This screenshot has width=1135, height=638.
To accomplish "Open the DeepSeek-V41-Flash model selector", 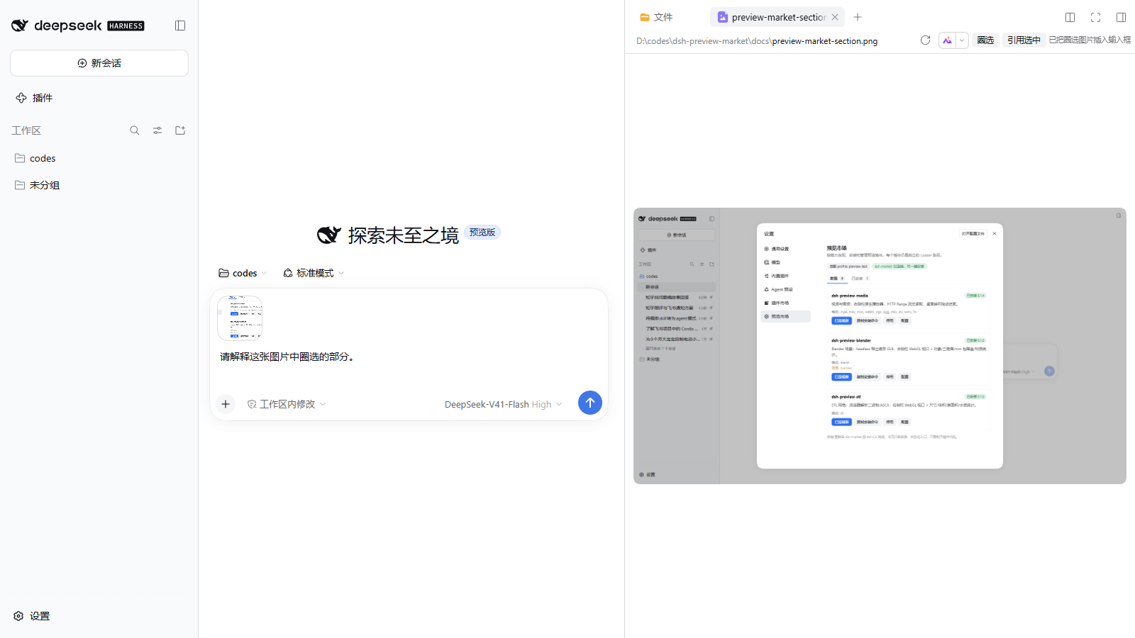I will click(x=503, y=404).
